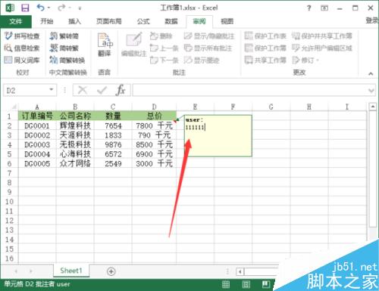The image size is (379, 291).
Task: Open 信息检索 research tool
Action: (x=22, y=48)
